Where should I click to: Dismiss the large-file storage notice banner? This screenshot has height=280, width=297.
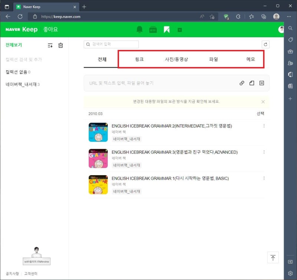(x=263, y=102)
